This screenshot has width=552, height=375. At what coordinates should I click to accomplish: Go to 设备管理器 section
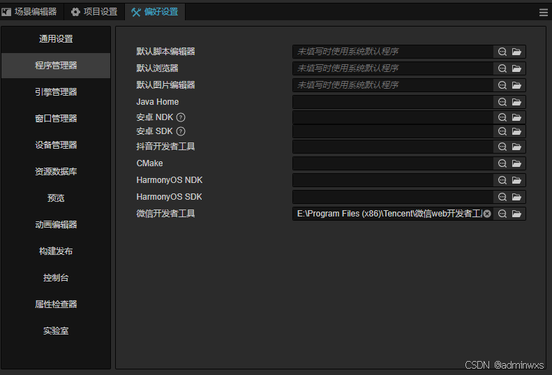(56, 145)
